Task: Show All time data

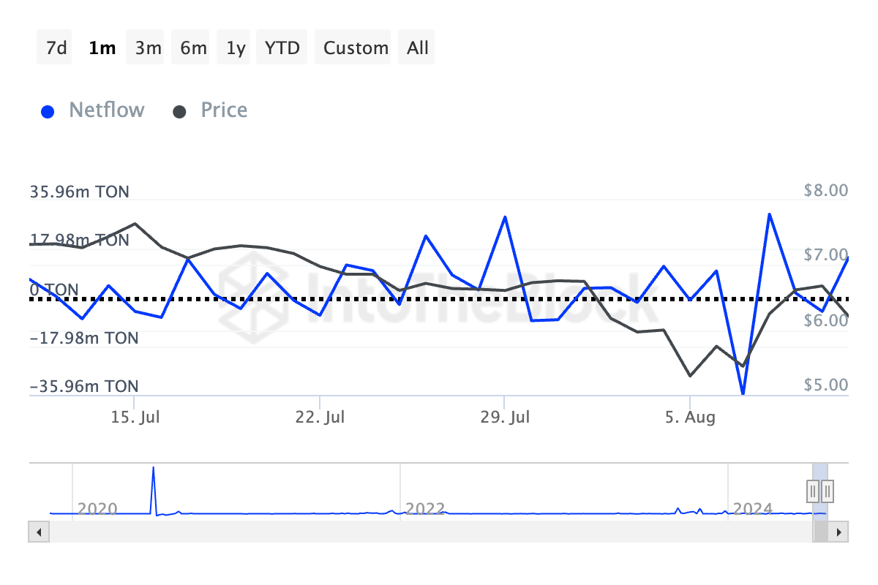Action: [418, 48]
